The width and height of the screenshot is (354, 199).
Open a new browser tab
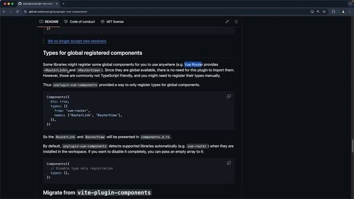point(64,4)
